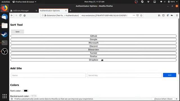Image resolution: width=180 pixels, height=101 pixels.
Task: Open the Authenticator key extension icon
Action: tap(172, 15)
